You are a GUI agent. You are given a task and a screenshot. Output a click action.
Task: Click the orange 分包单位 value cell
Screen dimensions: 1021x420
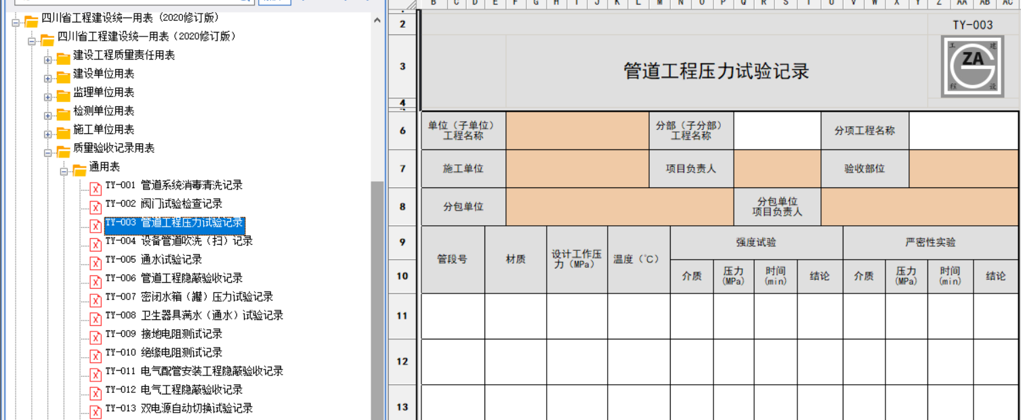tap(620, 207)
